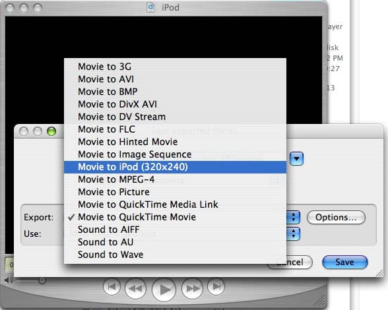Select Movie to iPod (320x240)

(x=175, y=167)
